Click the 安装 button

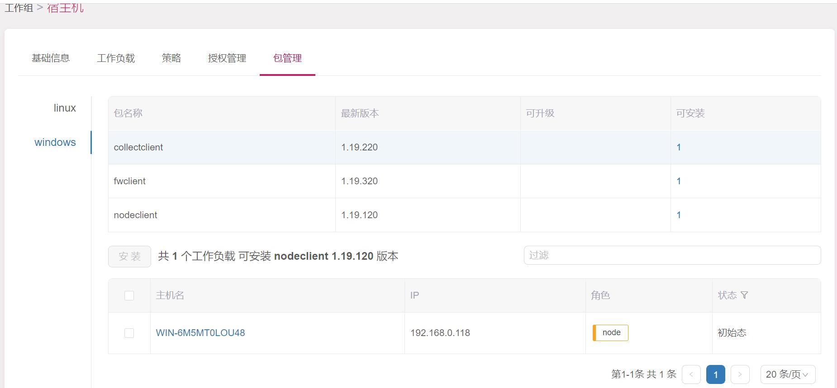point(129,257)
